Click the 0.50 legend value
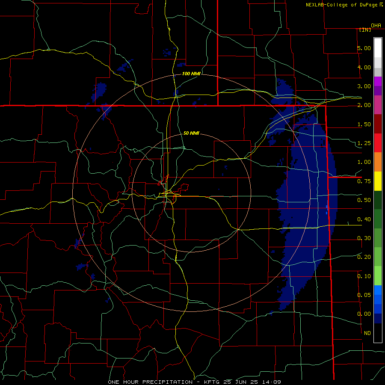This screenshot has width=385, height=385. pyautogui.click(x=364, y=200)
